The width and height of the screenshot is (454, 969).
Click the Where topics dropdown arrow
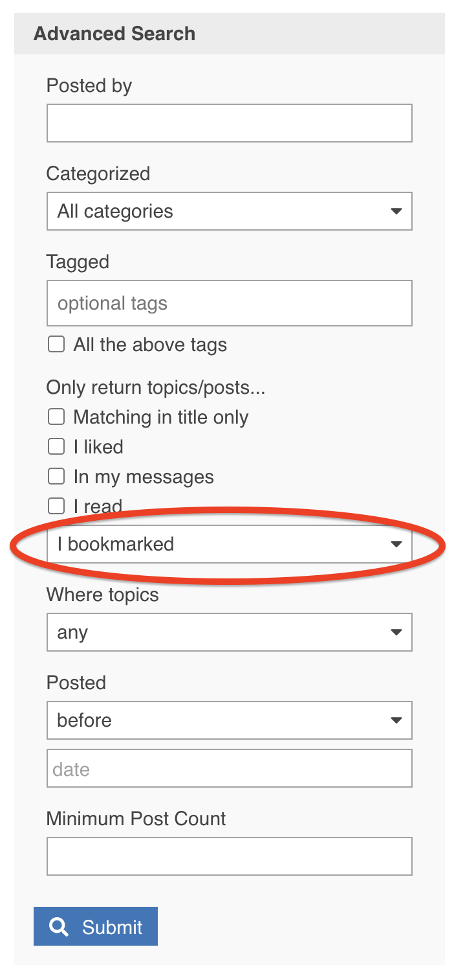coord(396,632)
